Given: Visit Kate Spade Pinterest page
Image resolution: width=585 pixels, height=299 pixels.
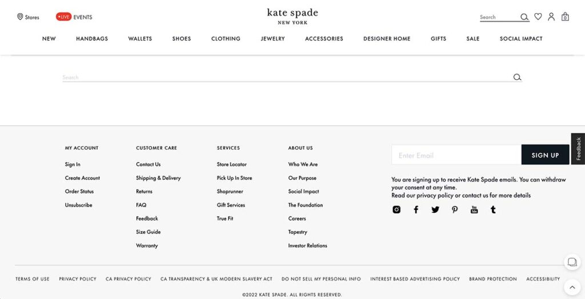Looking at the screenshot, I should tap(454, 209).
